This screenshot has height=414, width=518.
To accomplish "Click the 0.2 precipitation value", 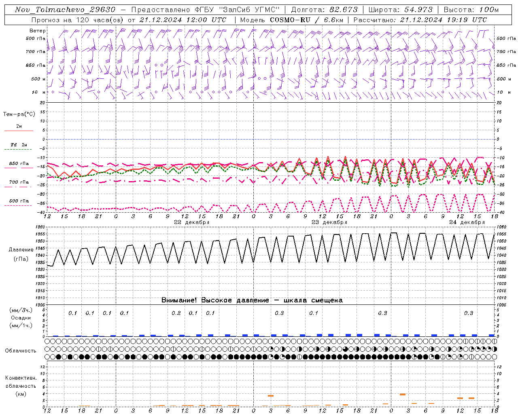I will tap(176, 313).
